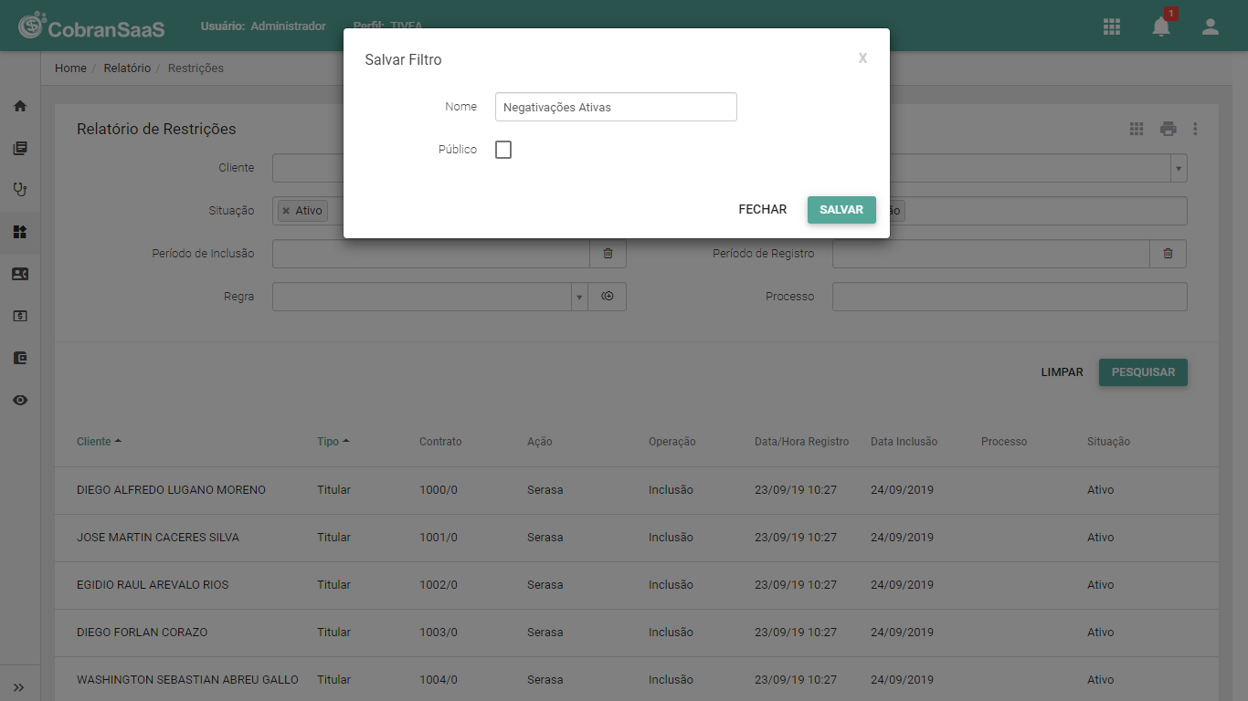Clear Período de Inclusão with trash icon
Image resolution: width=1248 pixels, height=701 pixels.
[608, 254]
